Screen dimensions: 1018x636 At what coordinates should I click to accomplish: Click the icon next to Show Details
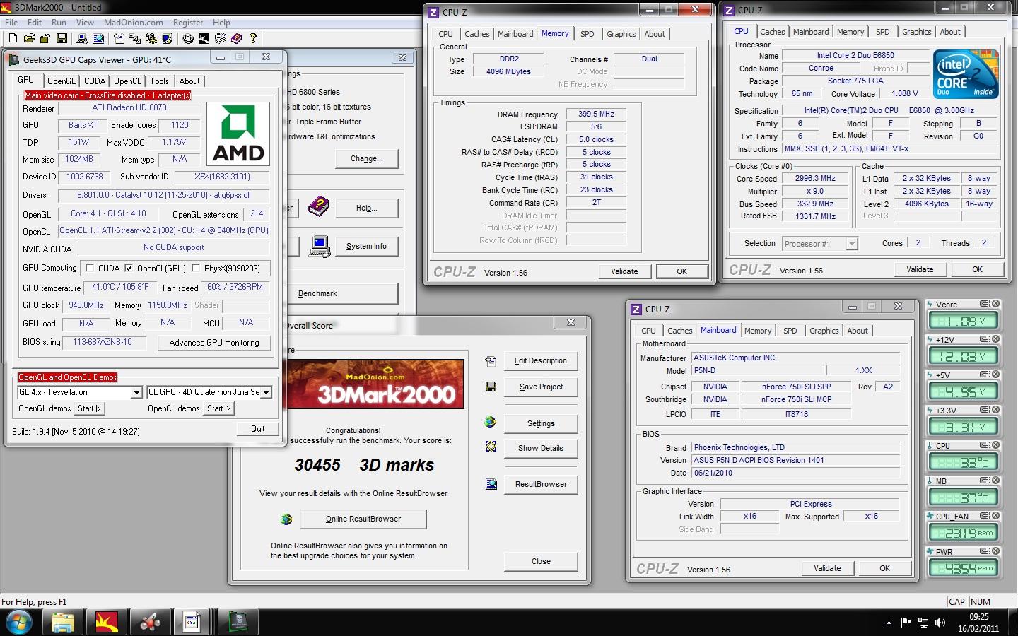[x=491, y=447]
